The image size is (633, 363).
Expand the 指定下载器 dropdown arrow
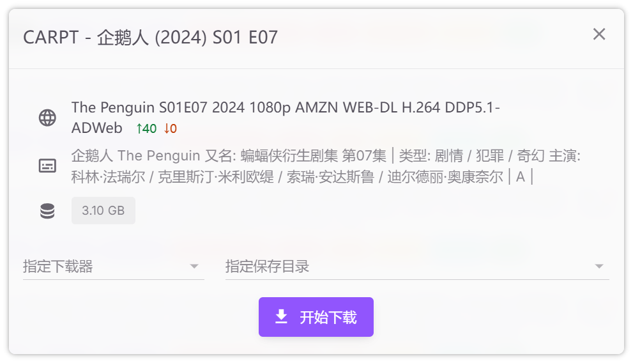194,266
